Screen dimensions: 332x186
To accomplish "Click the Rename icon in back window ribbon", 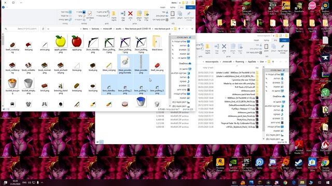I will pos(217,47).
